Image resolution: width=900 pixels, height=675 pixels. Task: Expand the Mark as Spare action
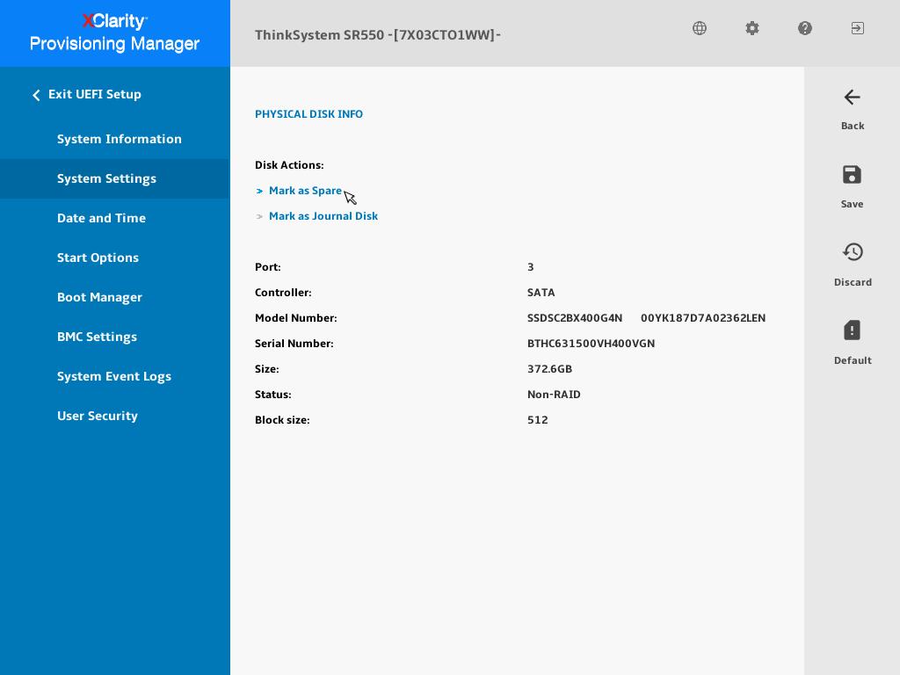[260, 191]
